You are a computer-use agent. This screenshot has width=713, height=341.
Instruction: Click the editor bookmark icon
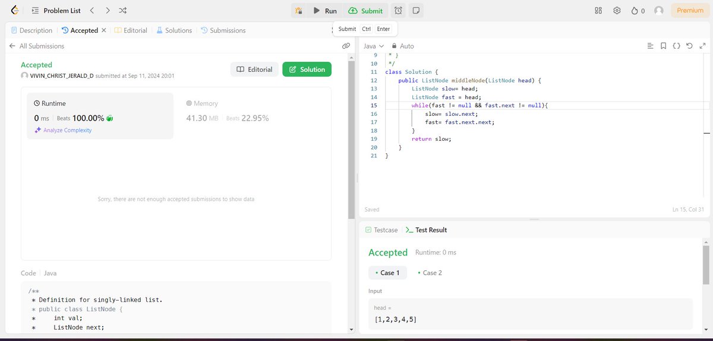(663, 46)
